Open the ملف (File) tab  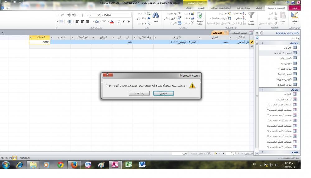[295, 8]
